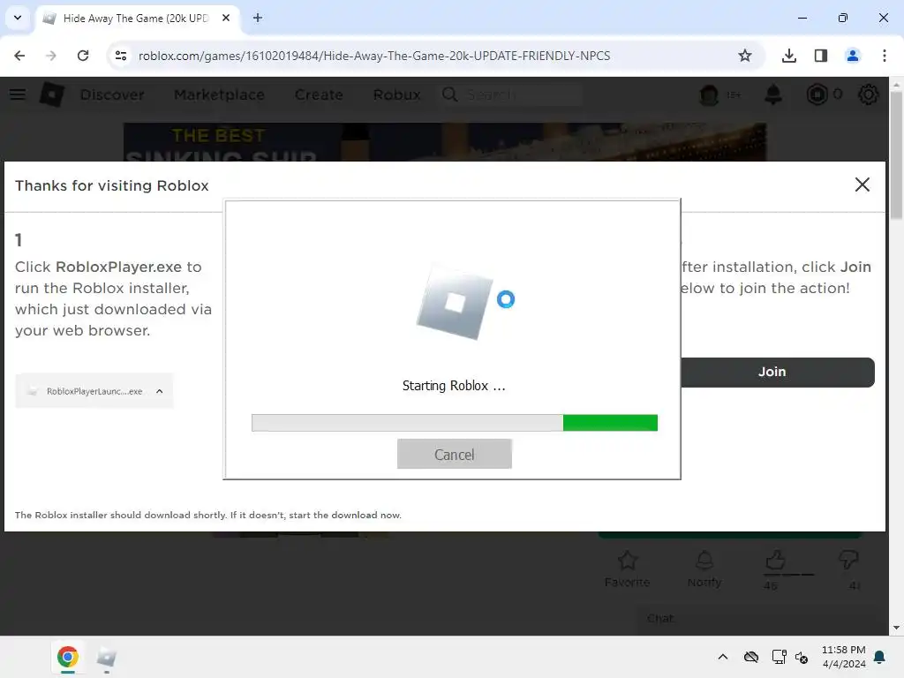This screenshot has width=904, height=678.
Task: Open the Robux nav item
Action: (396, 94)
